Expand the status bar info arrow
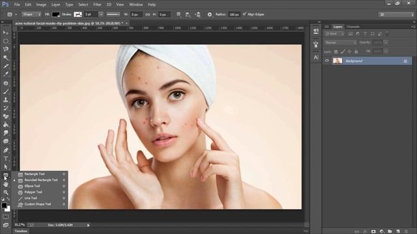This screenshot has width=417, height=234. click(x=89, y=226)
